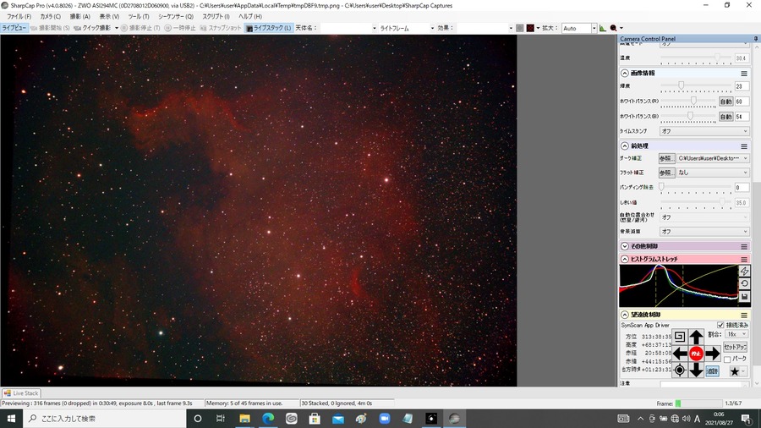761x428 pixels.
Task: Open the フラット補正 なし dropdown
Action: click(x=713, y=173)
